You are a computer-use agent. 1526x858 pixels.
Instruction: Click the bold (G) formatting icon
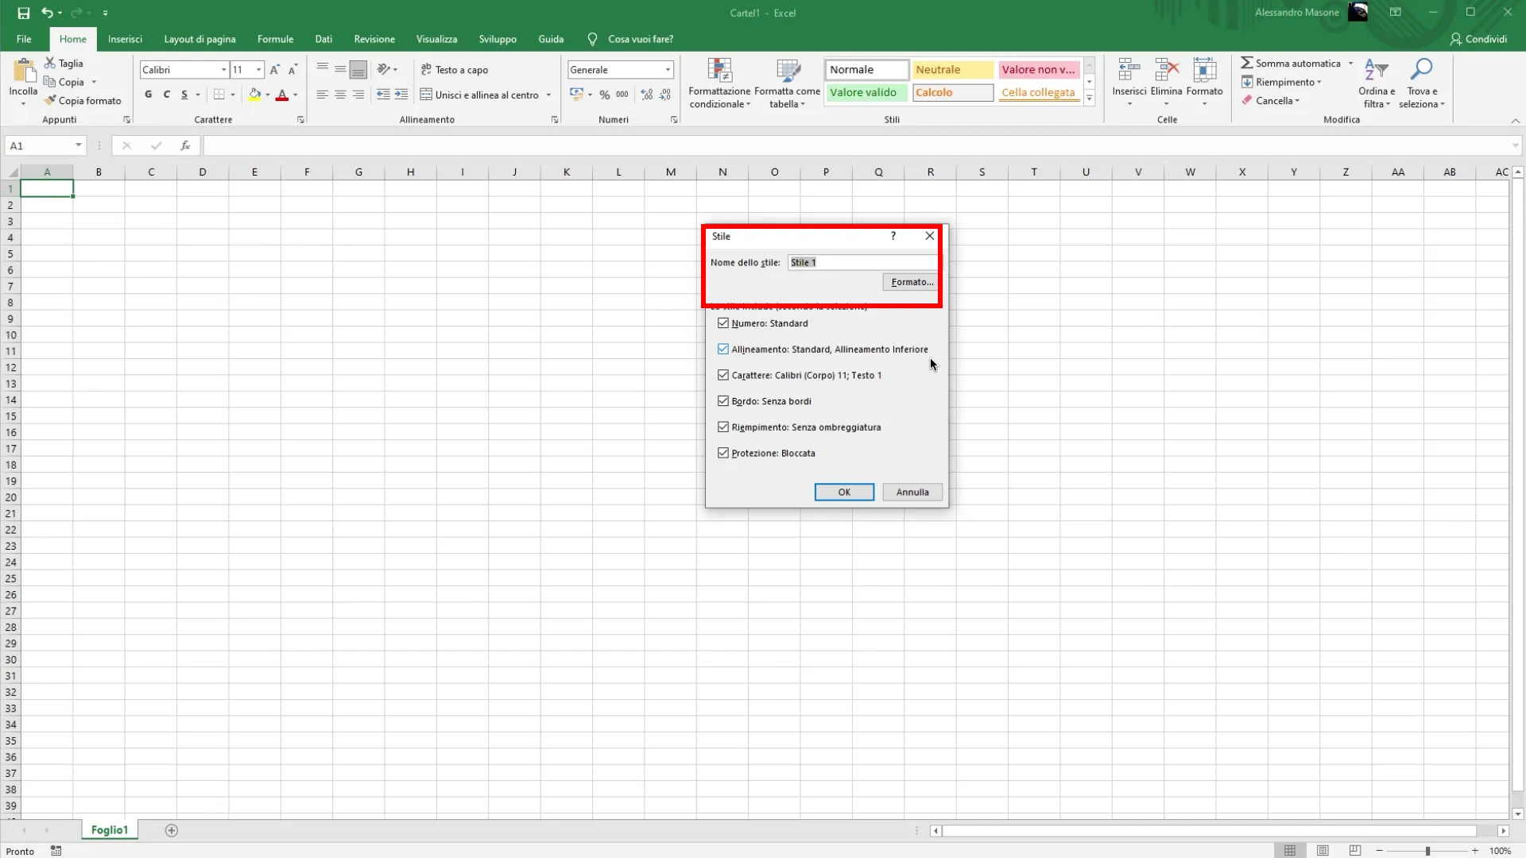pyautogui.click(x=148, y=95)
